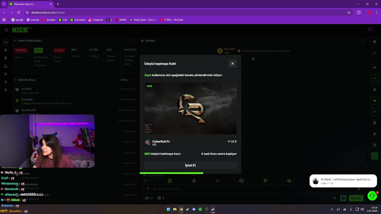381x214 pixels.
Task: Click the İptal Et button
Action: [x=190, y=165]
